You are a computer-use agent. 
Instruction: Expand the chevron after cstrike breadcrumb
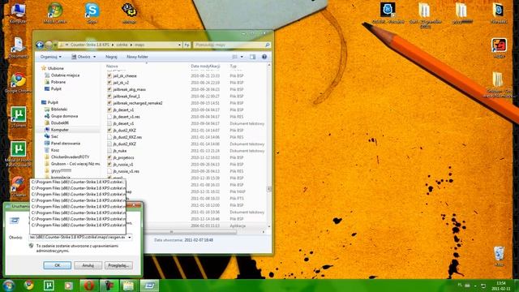coord(131,45)
